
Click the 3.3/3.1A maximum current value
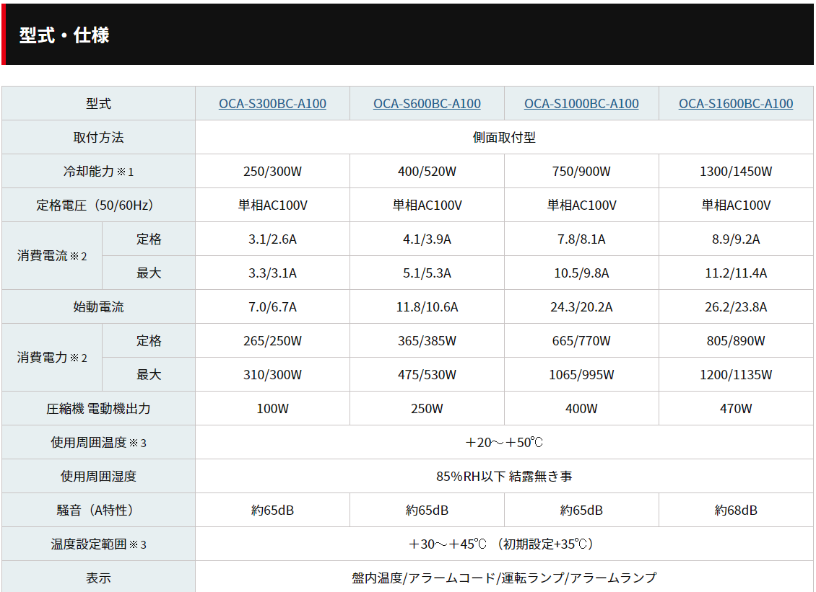tap(272, 273)
